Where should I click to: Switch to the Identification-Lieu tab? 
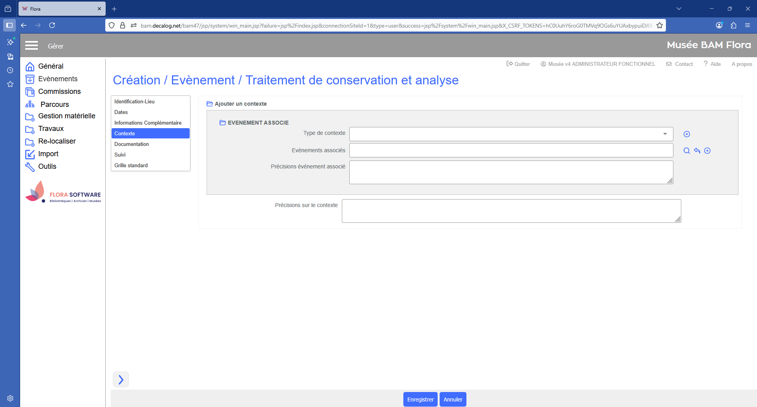pos(134,102)
